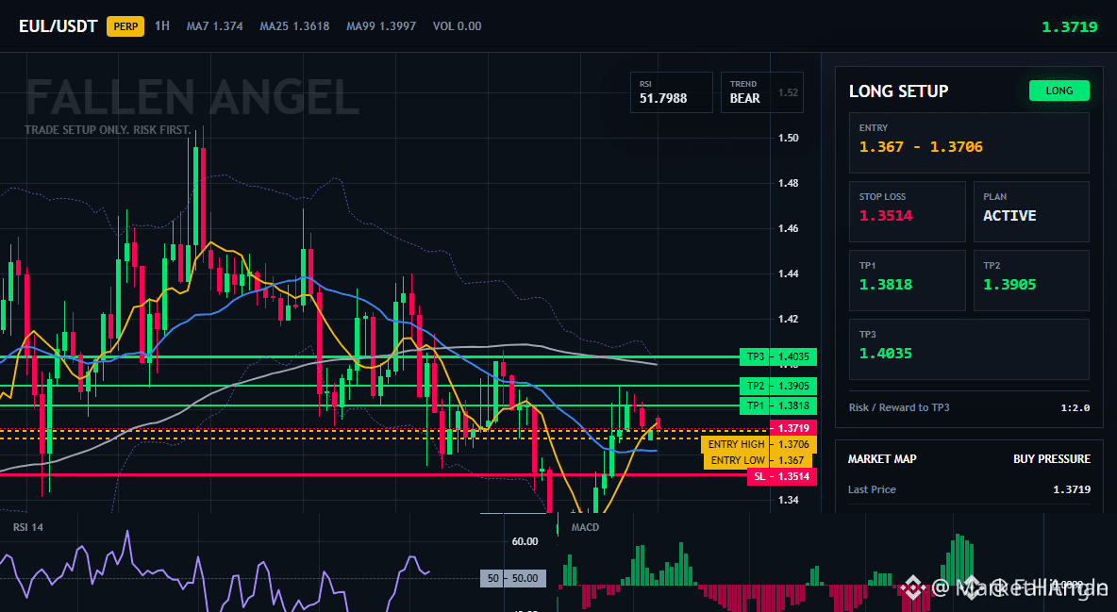Open the RSI 51.7988 info box
The height and width of the screenshot is (612, 1117).
[671, 92]
